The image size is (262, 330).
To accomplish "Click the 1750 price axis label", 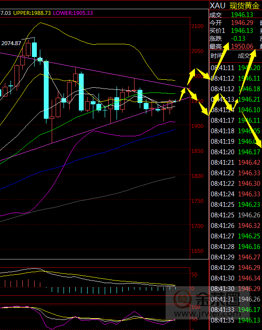I will click(x=197, y=201).
